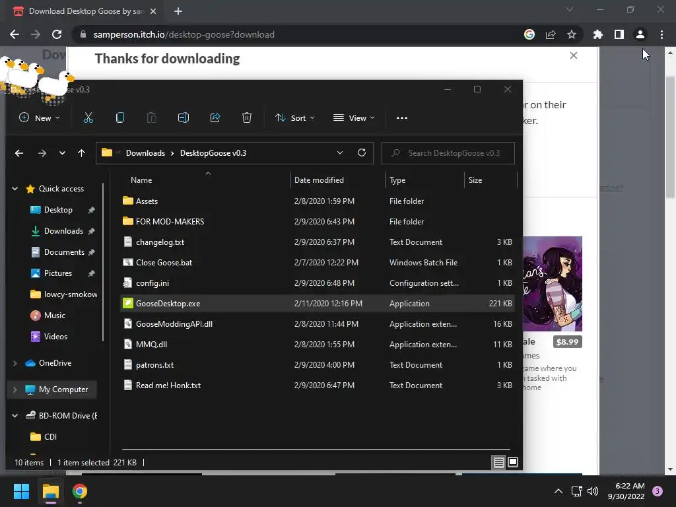Click Chrome icon on taskbar
The height and width of the screenshot is (507, 676).
click(80, 491)
